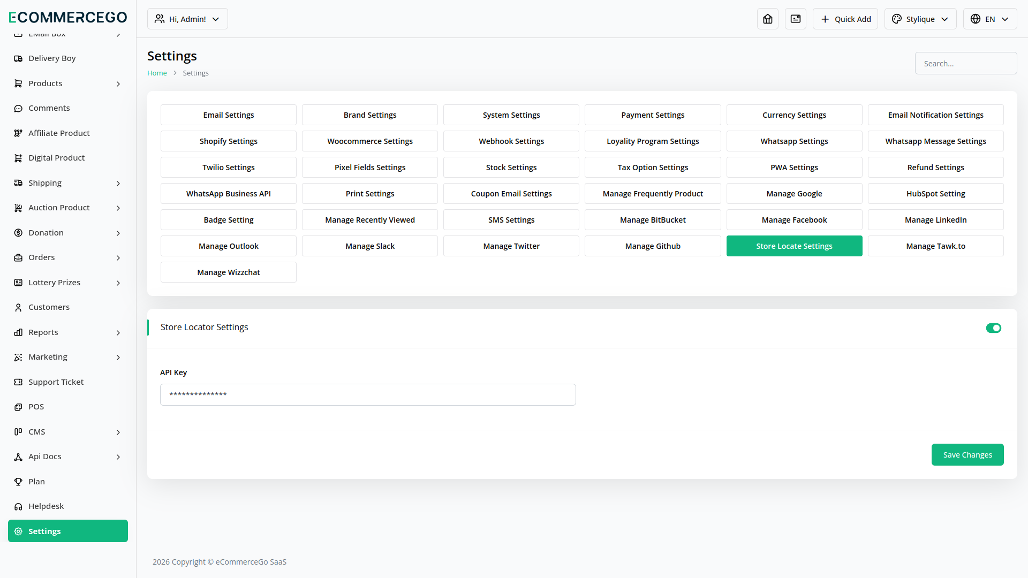
Task: Click the API Key input field
Action: coord(368,395)
